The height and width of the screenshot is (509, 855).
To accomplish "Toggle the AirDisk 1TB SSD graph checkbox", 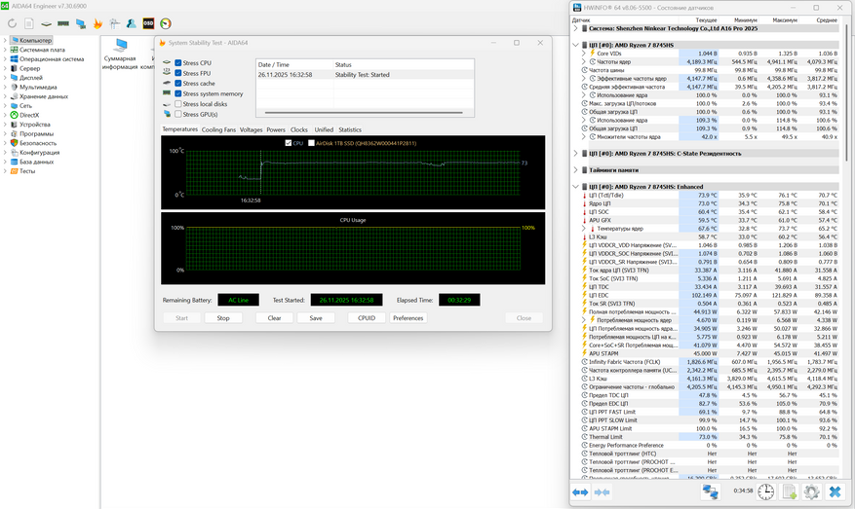I will click(312, 143).
